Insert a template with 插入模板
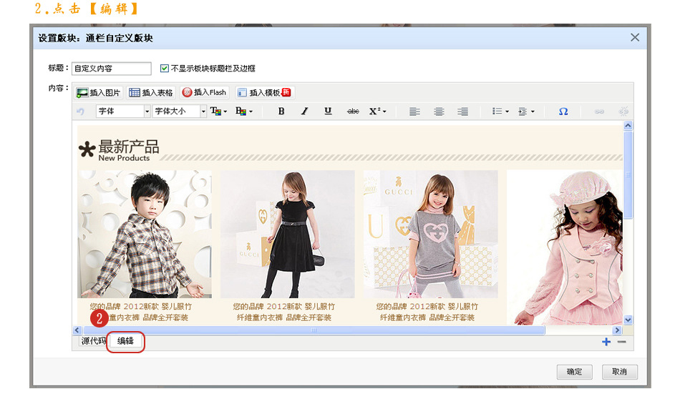Image resolution: width=680 pixels, height=399 pixels. (x=265, y=92)
